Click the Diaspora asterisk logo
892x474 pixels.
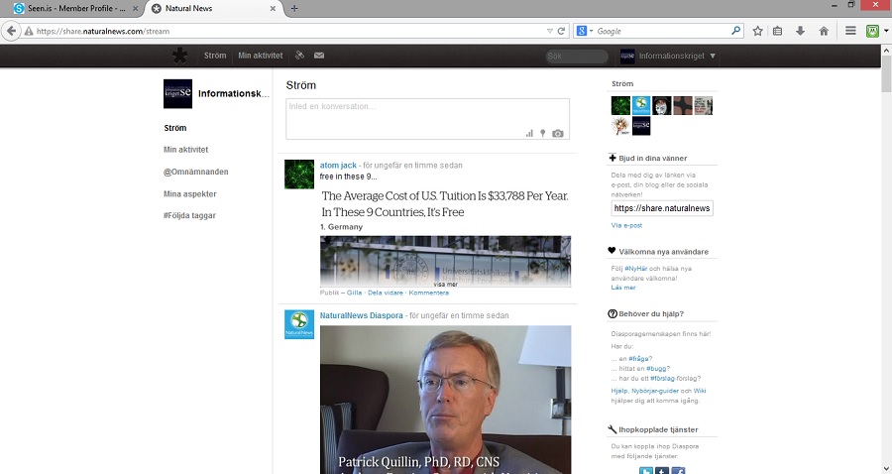179,56
